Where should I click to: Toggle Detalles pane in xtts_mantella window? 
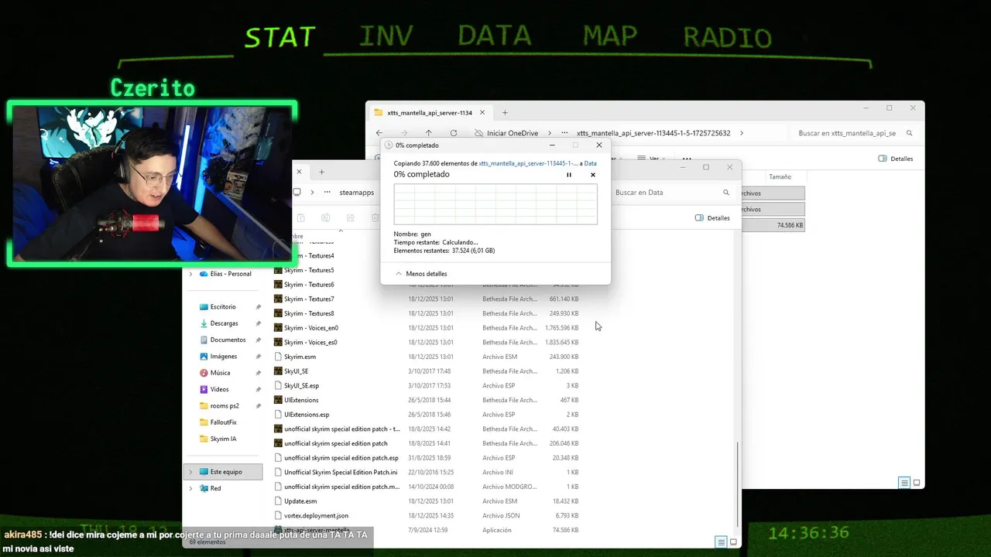[x=896, y=159]
